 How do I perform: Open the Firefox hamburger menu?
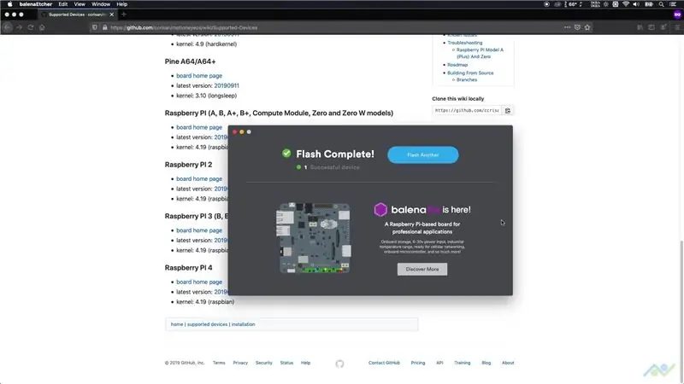tap(677, 27)
